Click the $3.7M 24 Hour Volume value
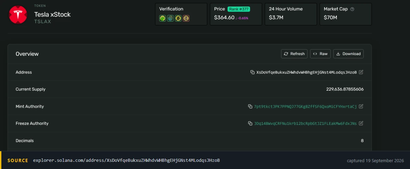Viewport: 410px width, 169px height. (x=276, y=17)
